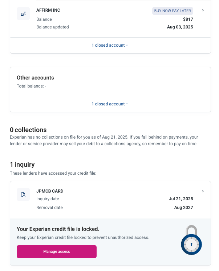The image size is (219, 271).
Task: Expand closed account under Affirm Inc
Action: [x=110, y=45]
